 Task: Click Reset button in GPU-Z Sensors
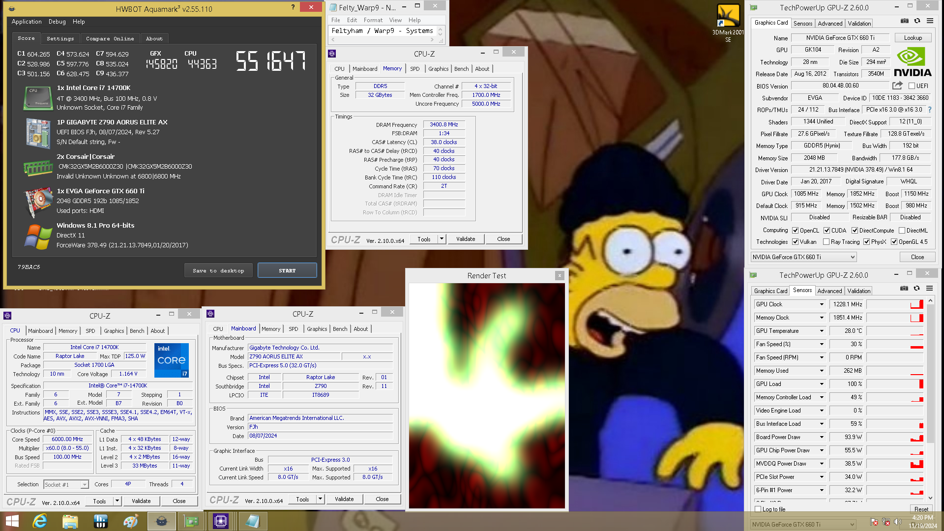[x=921, y=509]
